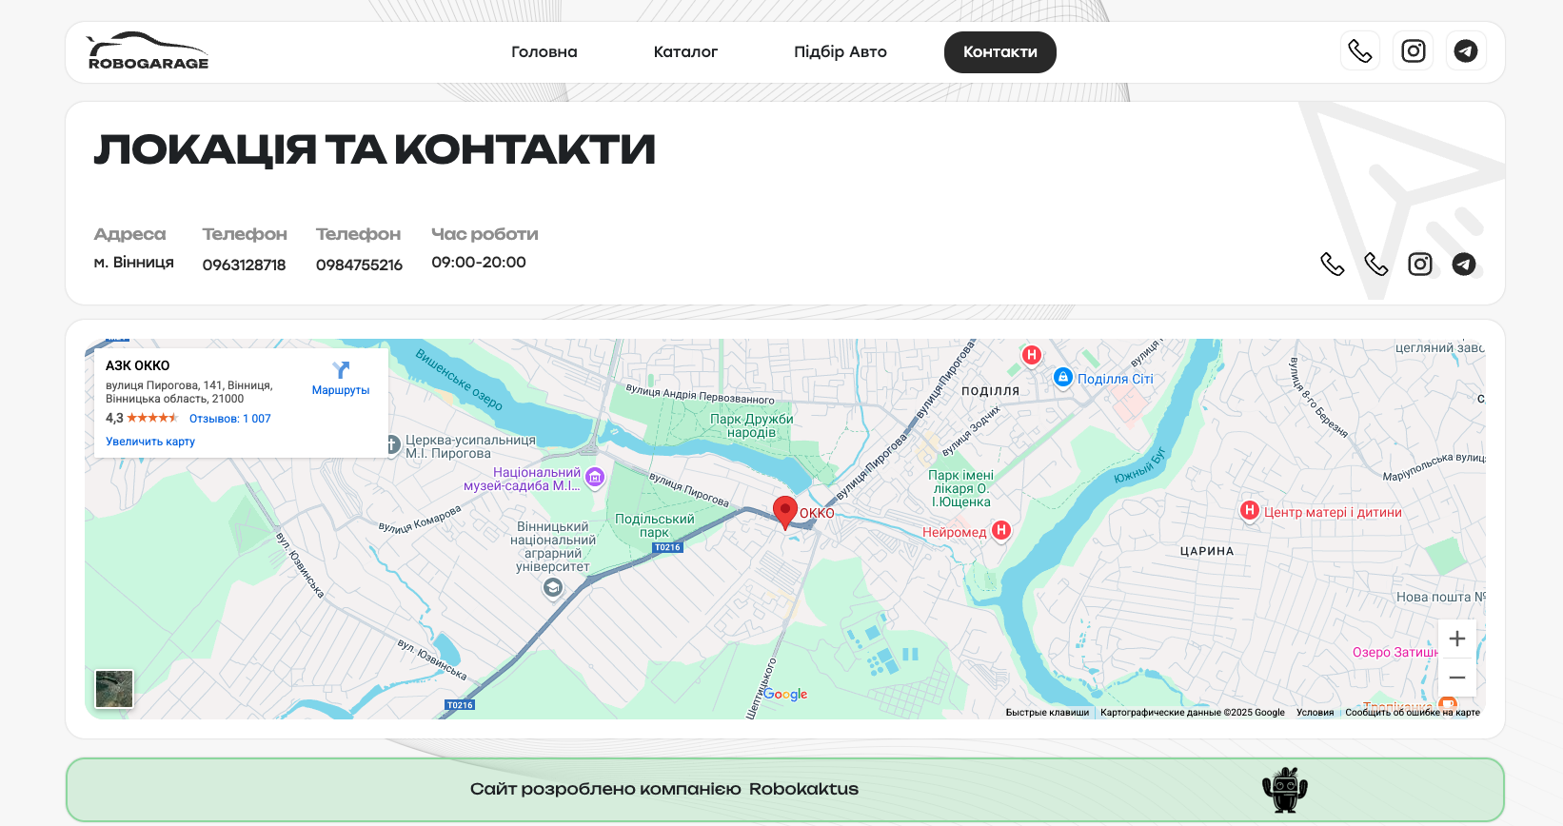
Task: Click the Увеличить карту link
Action: [x=150, y=442]
